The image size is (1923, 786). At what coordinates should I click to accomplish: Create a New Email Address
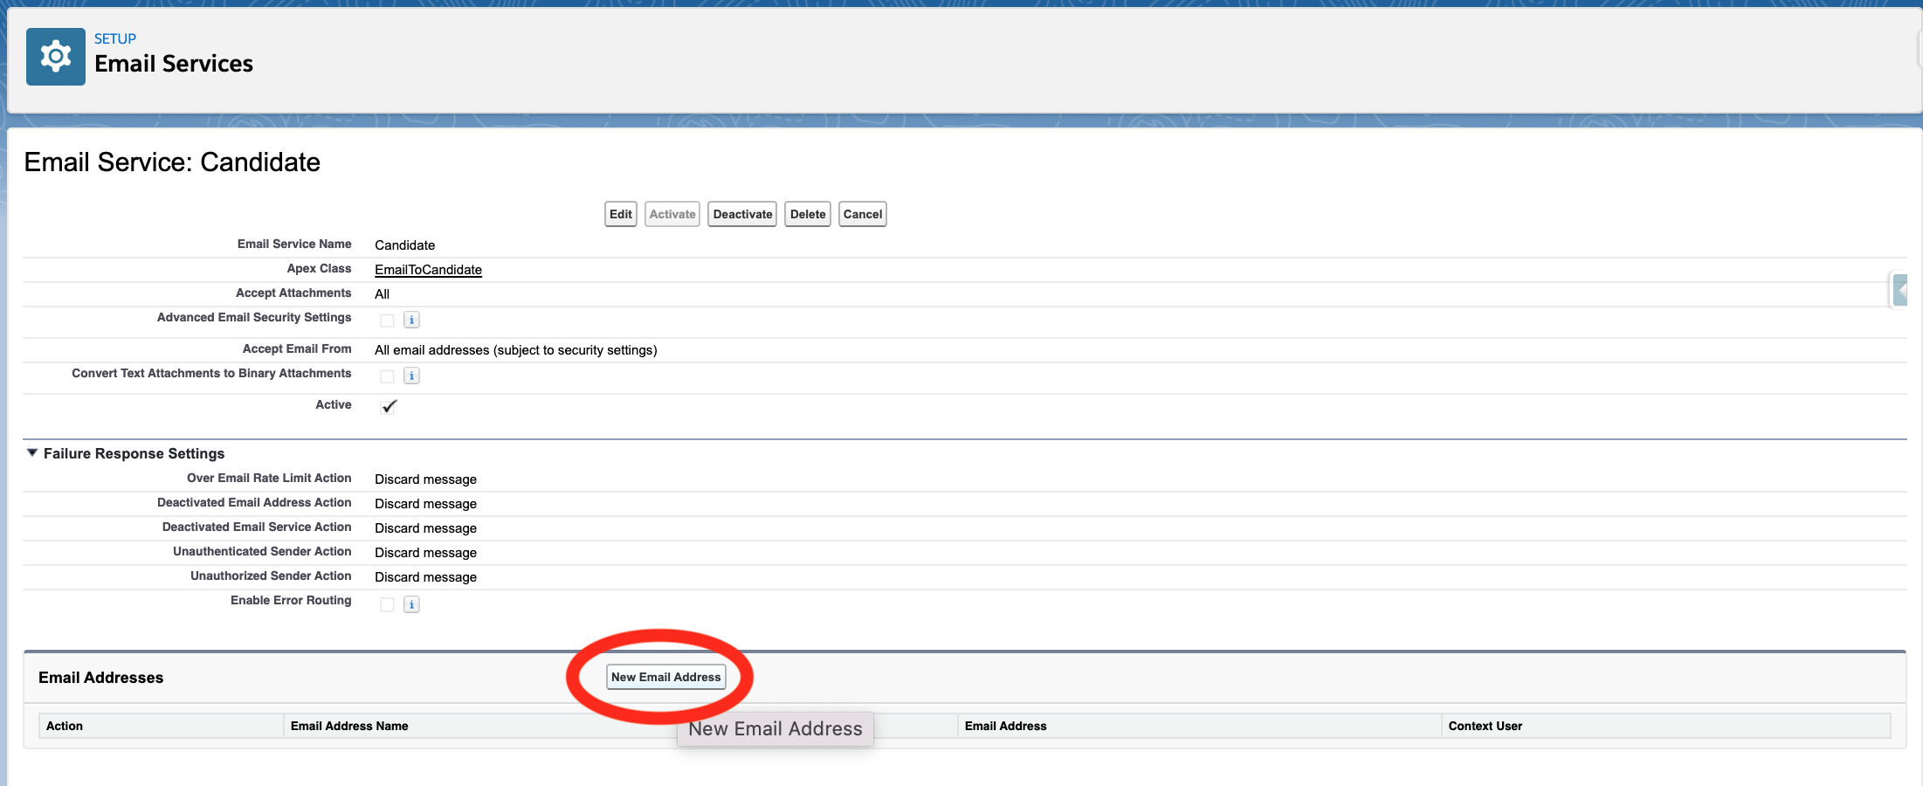[x=665, y=677]
